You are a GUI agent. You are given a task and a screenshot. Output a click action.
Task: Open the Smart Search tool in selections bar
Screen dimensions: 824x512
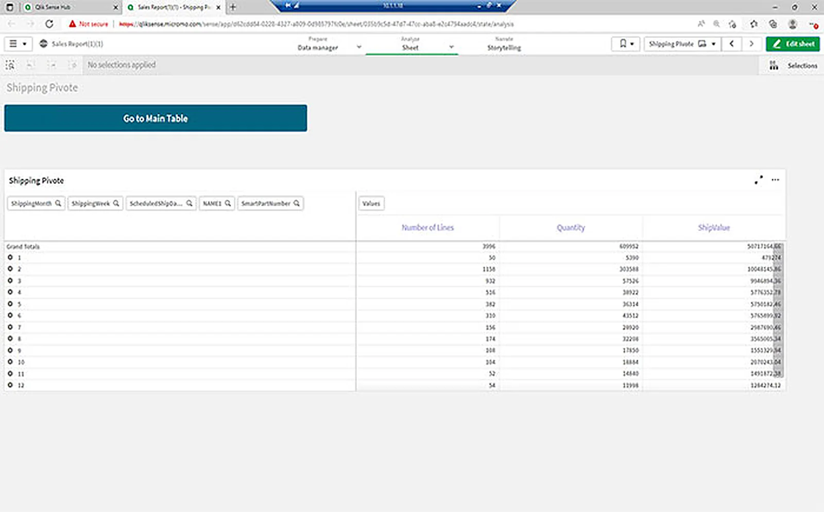pos(10,65)
